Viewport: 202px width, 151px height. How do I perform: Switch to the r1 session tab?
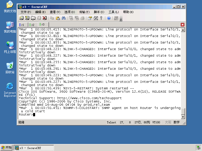coord(23,25)
